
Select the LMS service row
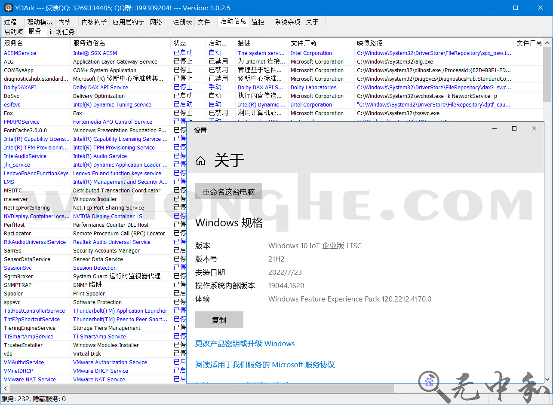point(94,182)
